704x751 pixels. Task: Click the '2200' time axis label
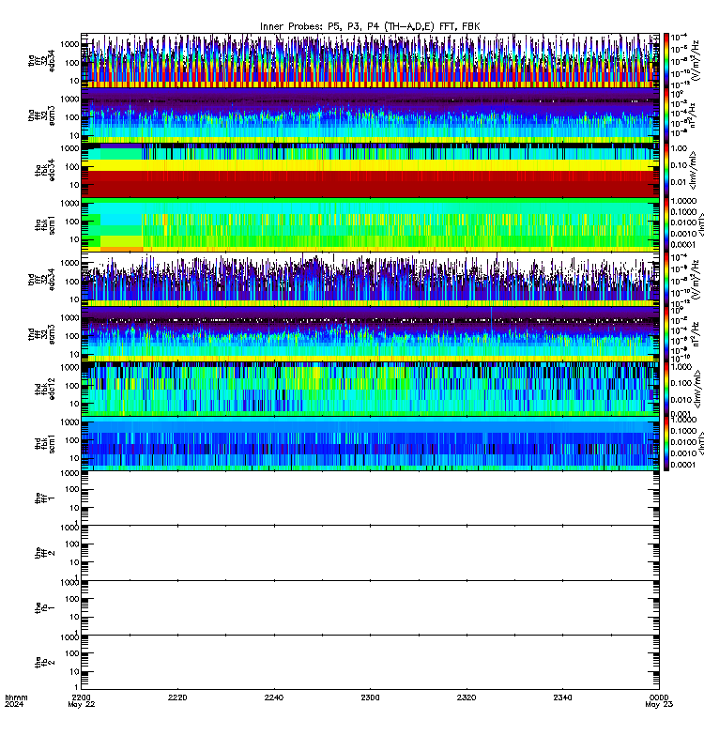coord(82,697)
